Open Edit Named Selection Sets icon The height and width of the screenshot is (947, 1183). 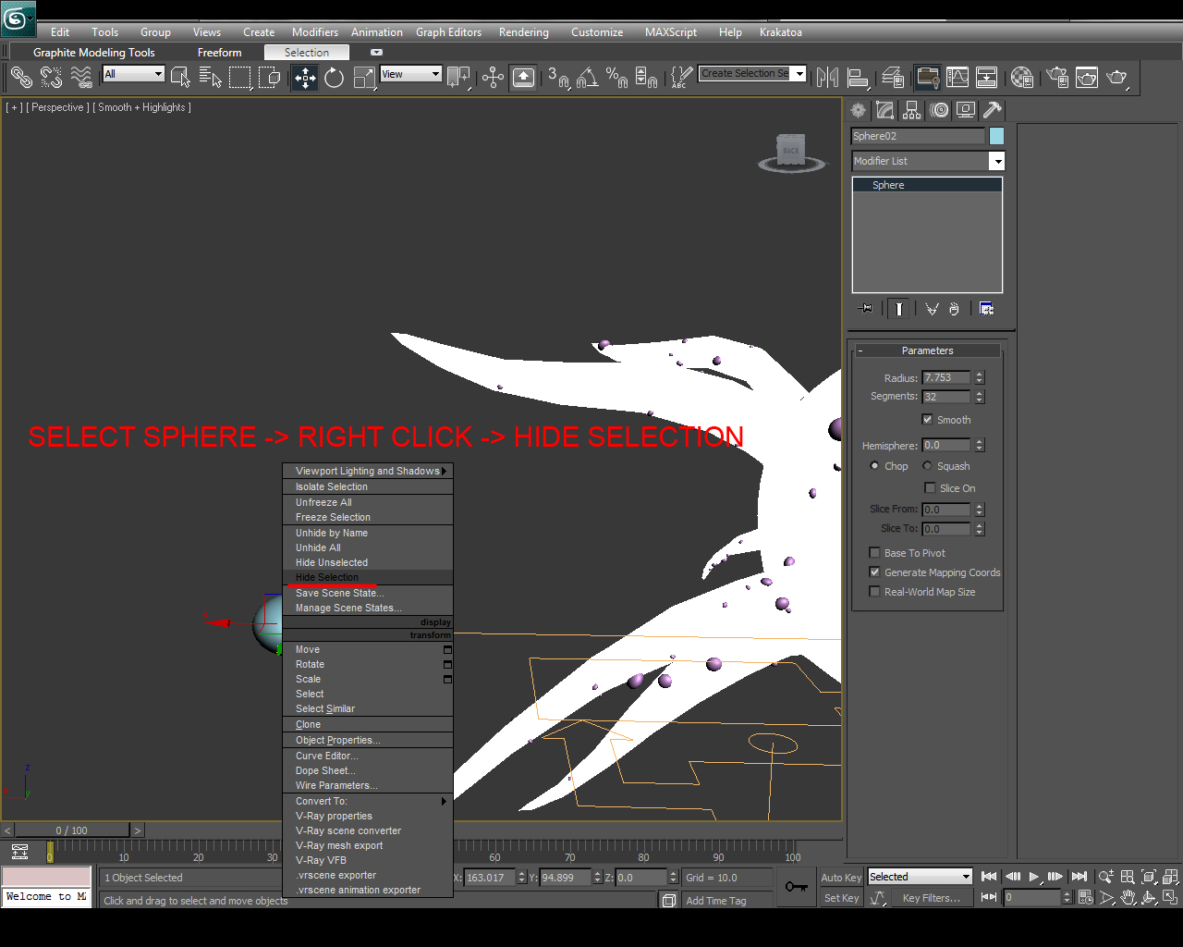(x=681, y=77)
